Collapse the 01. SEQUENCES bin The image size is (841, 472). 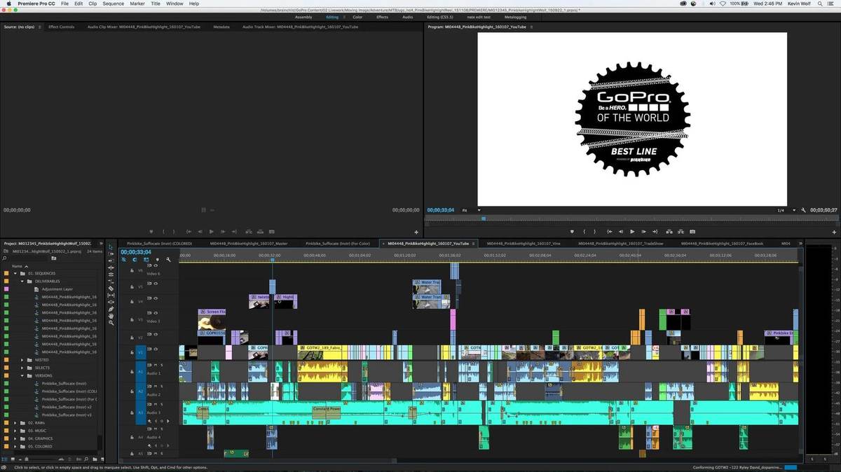point(15,274)
